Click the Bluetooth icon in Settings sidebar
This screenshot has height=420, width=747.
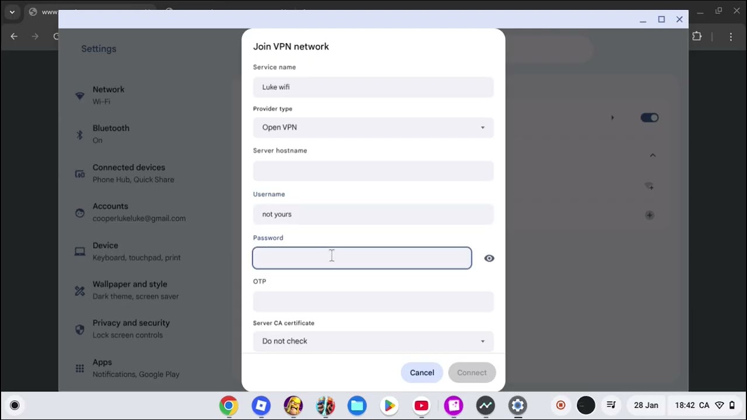point(80,134)
